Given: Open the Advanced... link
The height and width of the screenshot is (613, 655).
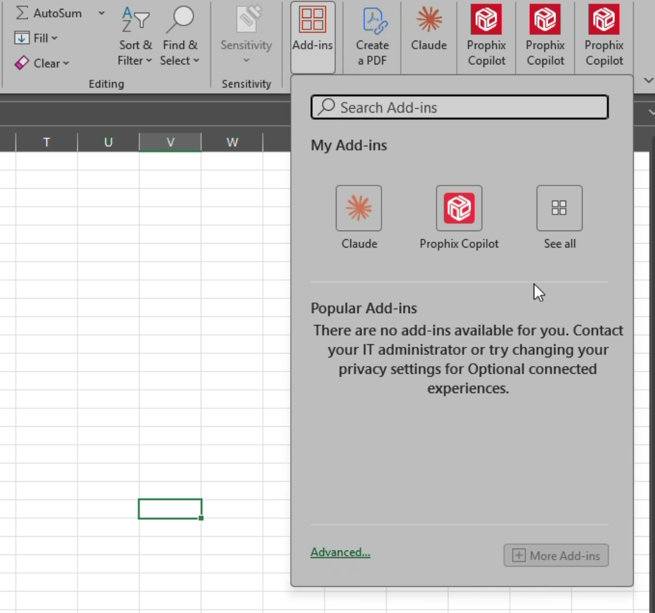Looking at the screenshot, I should [x=340, y=552].
